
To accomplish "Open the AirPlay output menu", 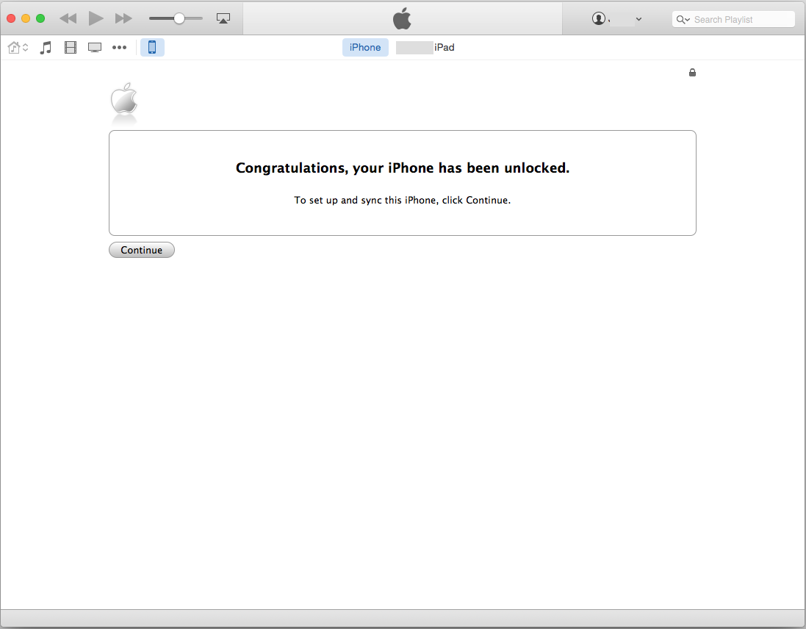I will pyautogui.click(x=223, y=18).
